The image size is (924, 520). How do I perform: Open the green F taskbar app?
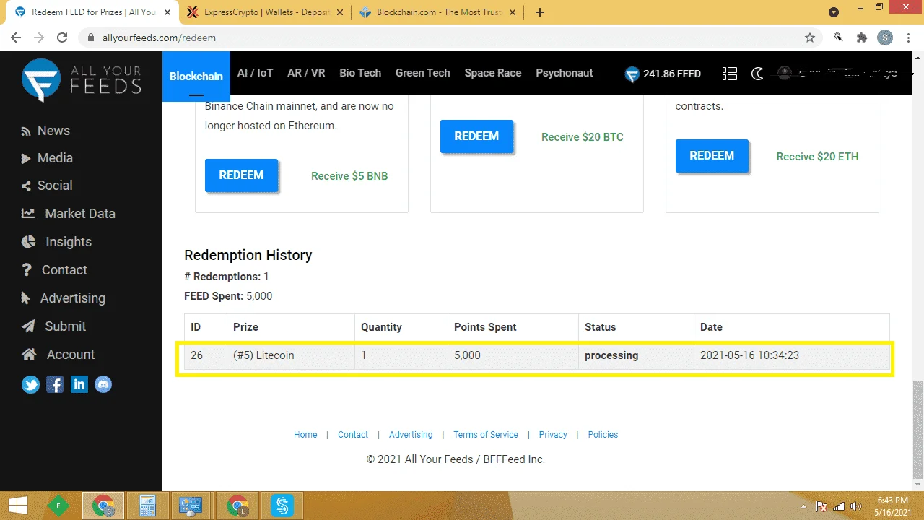point(58,506)
